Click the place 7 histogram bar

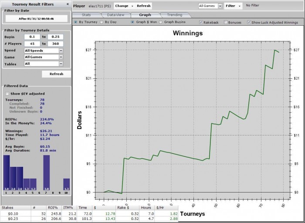[x=46, y=172]
